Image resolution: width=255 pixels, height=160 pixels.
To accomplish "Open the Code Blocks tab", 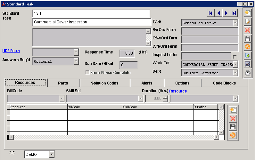I will (x=224, y=83).
